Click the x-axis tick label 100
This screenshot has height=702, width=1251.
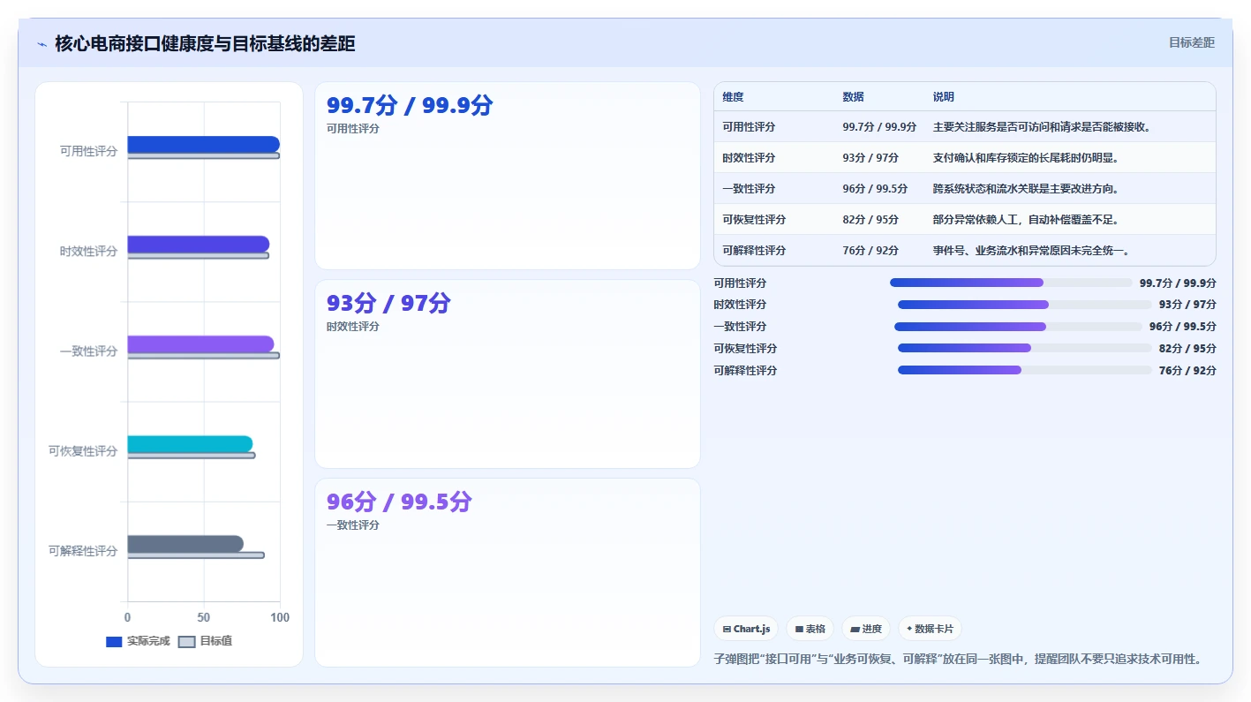(x=280, y=618)
